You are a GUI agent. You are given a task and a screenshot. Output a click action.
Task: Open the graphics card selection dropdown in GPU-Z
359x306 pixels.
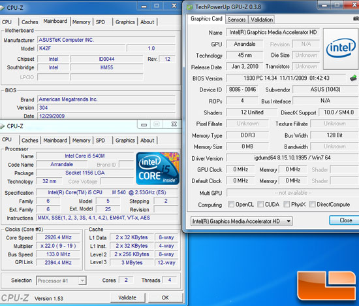[x=242, y=221]
